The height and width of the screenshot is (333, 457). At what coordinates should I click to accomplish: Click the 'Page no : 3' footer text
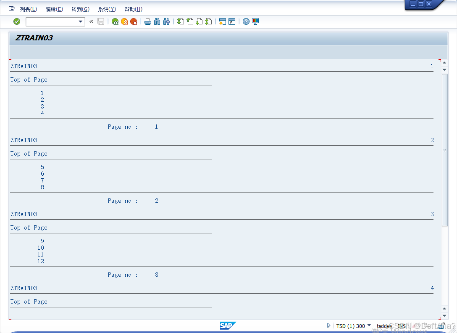point(133,275)
